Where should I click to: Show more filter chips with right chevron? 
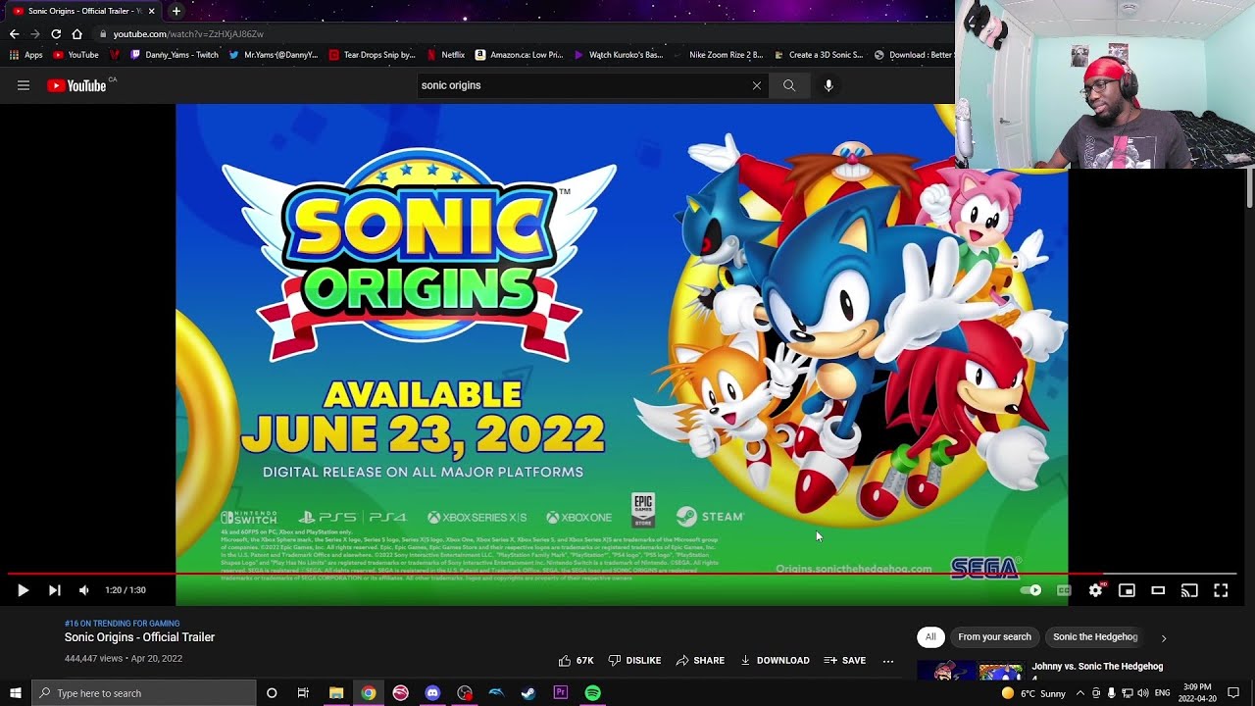click(x=1164, y=638)
